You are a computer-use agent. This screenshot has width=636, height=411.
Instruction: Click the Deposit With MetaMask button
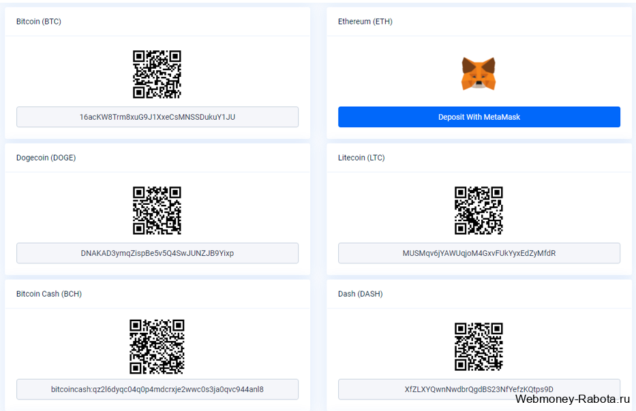(x=479, y=117)
